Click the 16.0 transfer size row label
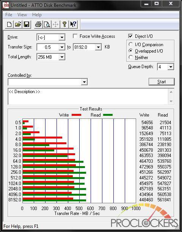The height and width of the screenshot is (232, 182). [17, 150]
